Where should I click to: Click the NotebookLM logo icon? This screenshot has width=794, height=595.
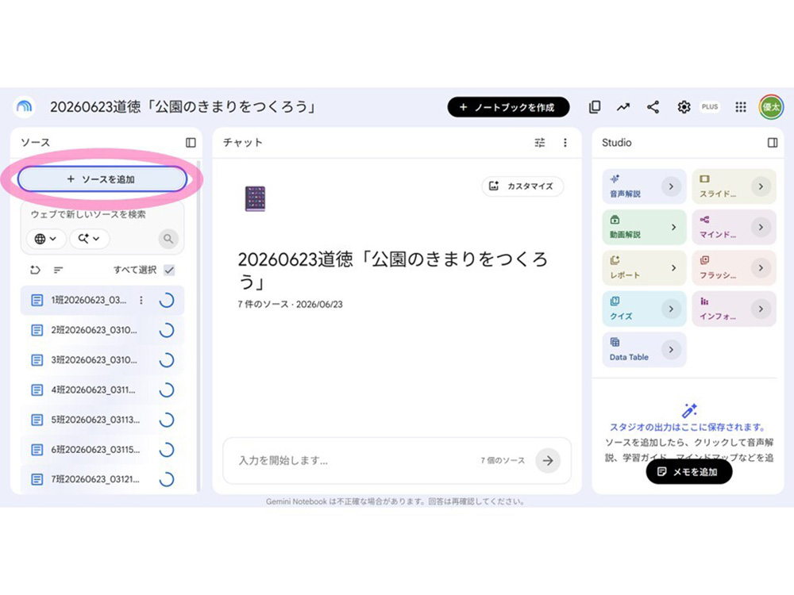(x=24, y=107)
